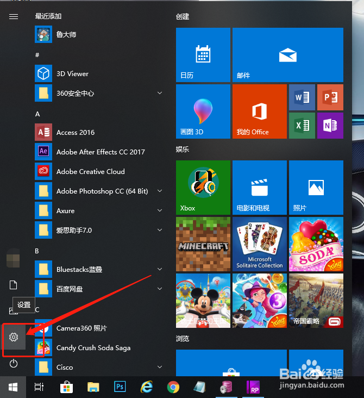Open the Disney Mickey Mouse game tile
This screenshot has width=364, height=398.
(203, 301)
